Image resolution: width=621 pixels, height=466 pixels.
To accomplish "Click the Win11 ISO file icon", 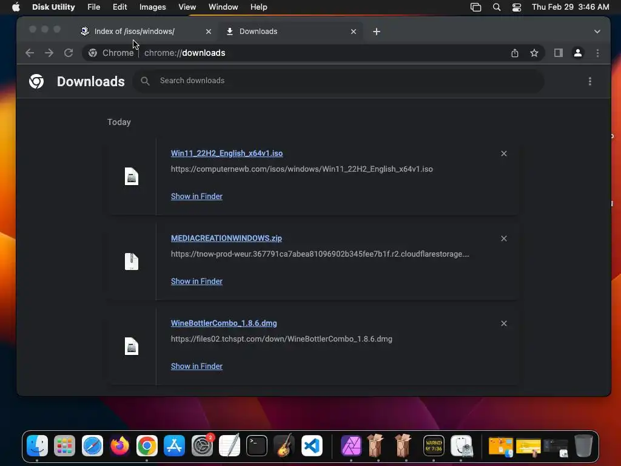I will (x=132, y=177).
